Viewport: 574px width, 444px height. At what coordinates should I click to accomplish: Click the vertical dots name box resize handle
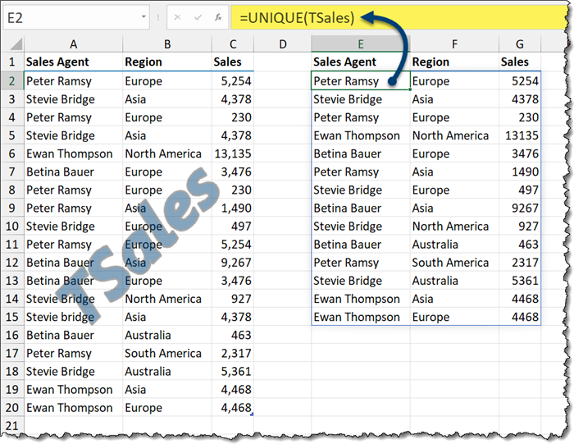(x=158, y=17)
